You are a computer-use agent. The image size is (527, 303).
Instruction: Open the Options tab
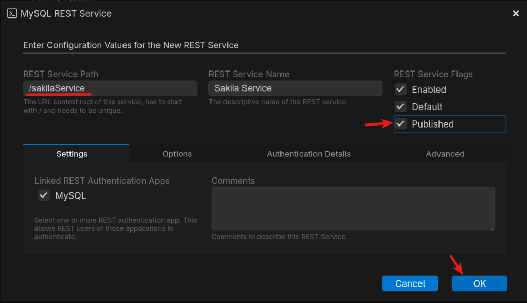[177, 154]
